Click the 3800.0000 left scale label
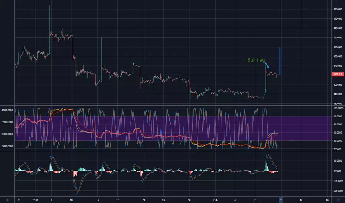345x203 pixels. [x=7, y=122]
